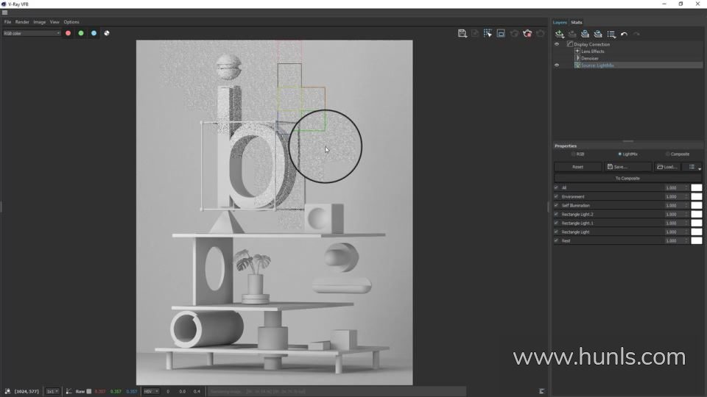The width and height of the screenshot is (707, 397).
Task: Click the undo arrow in Layers toolbar
Action: [x=624, y=35]
